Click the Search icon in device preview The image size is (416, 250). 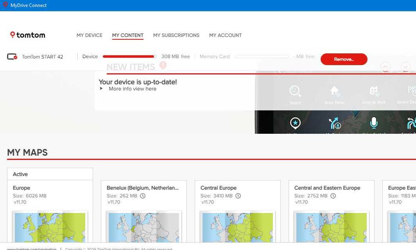point(295,91)
